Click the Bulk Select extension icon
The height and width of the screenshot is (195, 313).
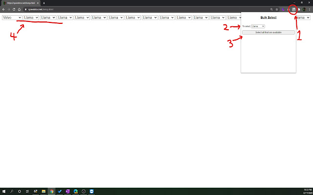[293, 9]
